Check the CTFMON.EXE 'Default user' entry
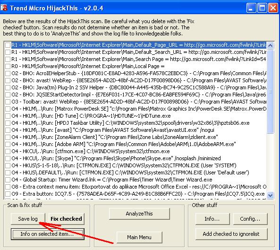The height and width of the screenshot is (250, 280). (x=8, y=172)
